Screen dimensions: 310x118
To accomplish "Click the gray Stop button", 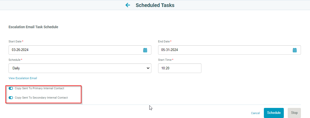I will (x=294, y=113).
